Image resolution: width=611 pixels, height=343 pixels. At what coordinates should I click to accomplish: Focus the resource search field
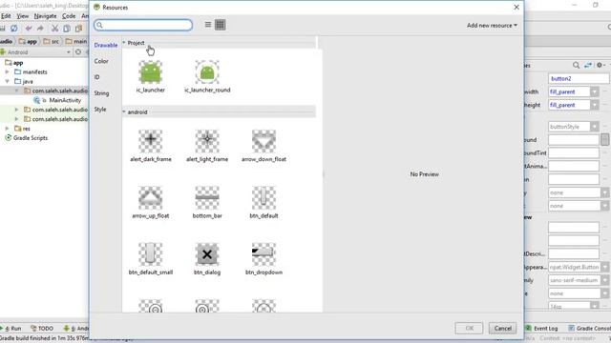(x=143, y=26)
